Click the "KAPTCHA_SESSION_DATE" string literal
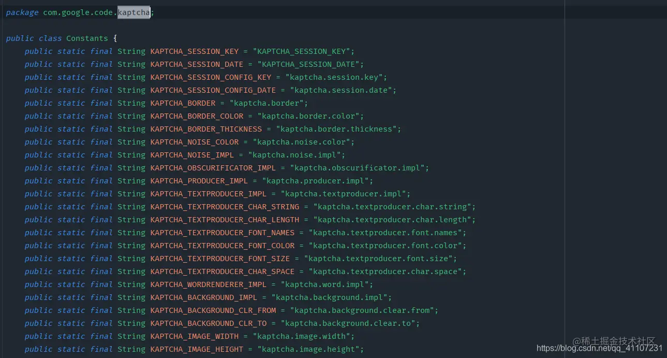This screenshot has height=358, width=667. click(x=311, y=64)
